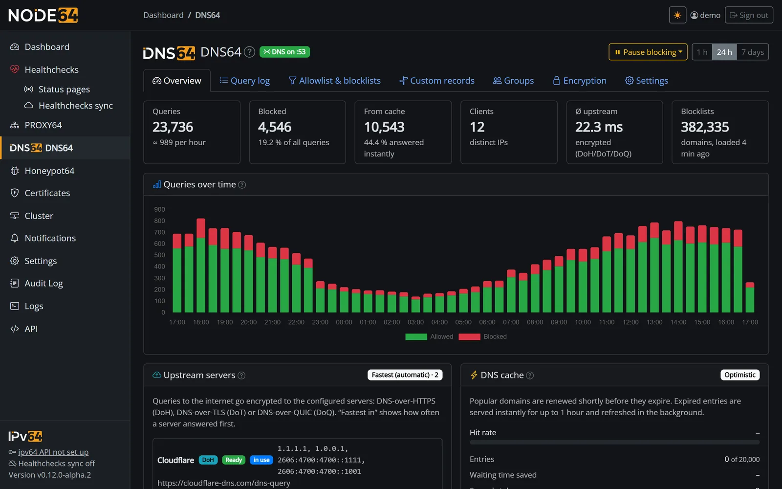Viewport: 782px width, 489px height.
Task: Follow the ipv64 API not set up link
Action: pos(53,452)
